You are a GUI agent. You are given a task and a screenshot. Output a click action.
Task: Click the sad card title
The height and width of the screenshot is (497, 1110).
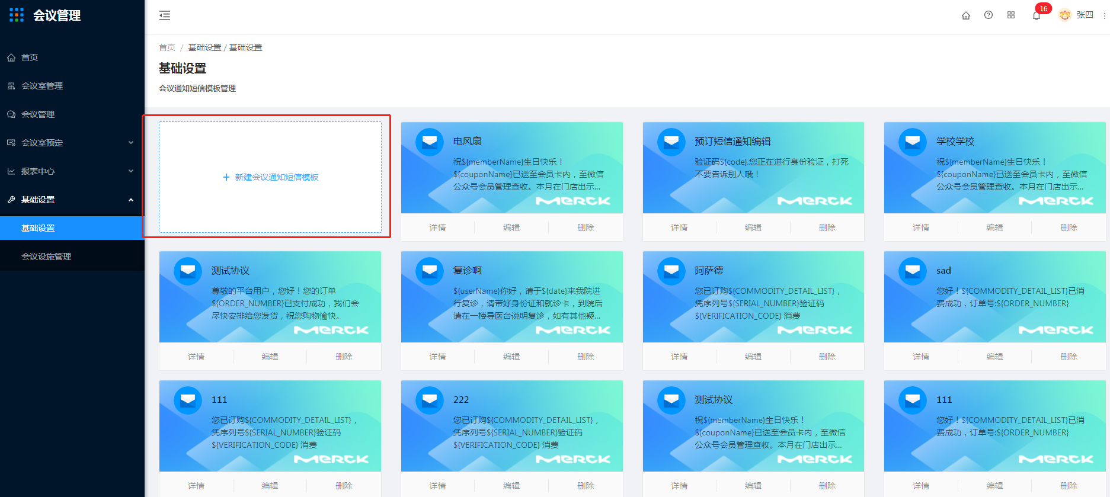tap(943, 270)
